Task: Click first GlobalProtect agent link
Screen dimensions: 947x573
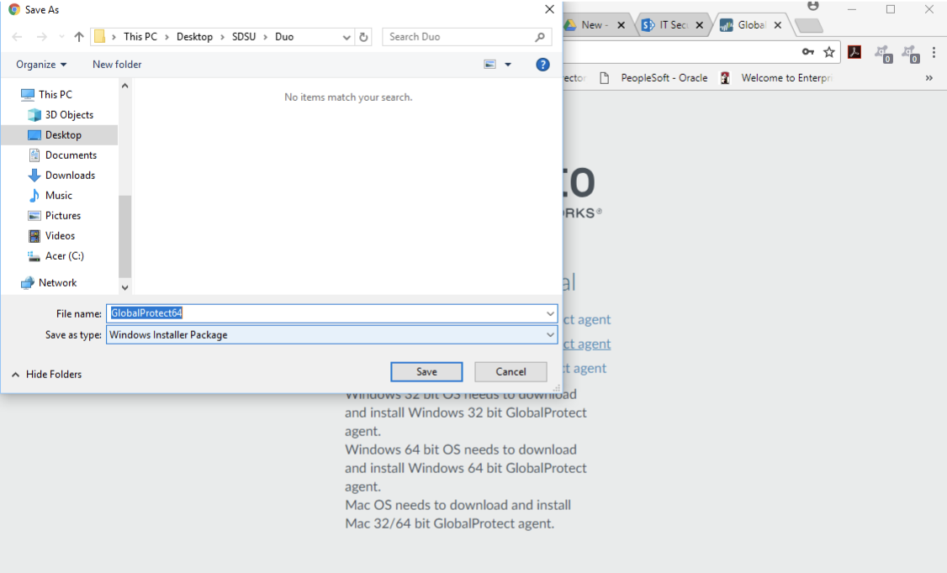Action: click(x=587, y=319)
